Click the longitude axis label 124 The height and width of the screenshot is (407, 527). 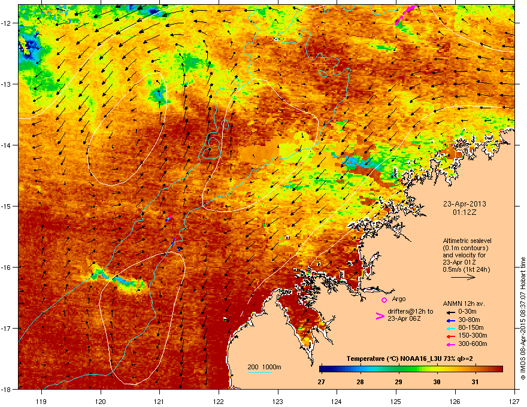[x=337, y=401]
